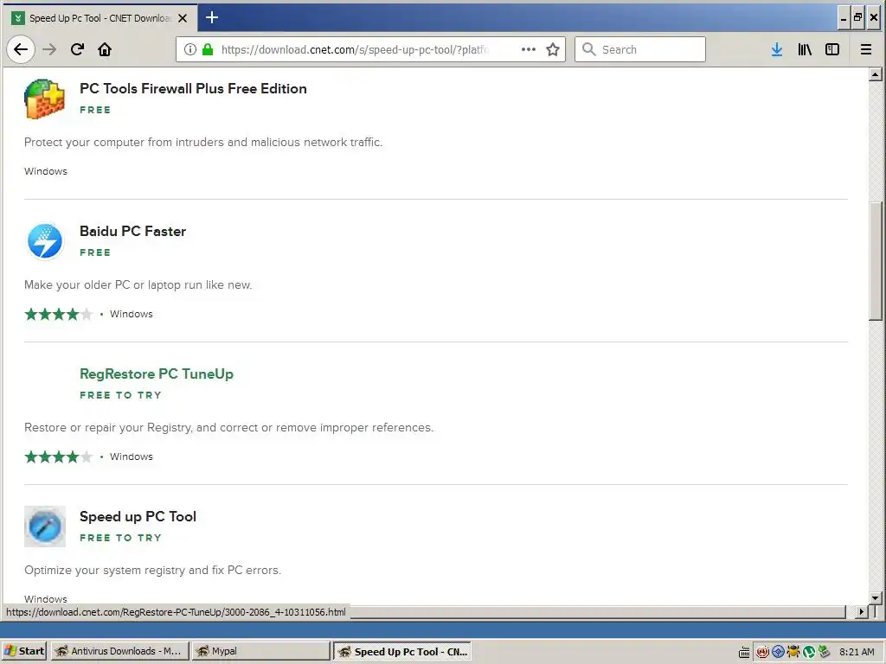The height and width of the screenshot is (664, 886).
Task: Open the Speed up PC Tool listing
Action: tap(138, 517)
